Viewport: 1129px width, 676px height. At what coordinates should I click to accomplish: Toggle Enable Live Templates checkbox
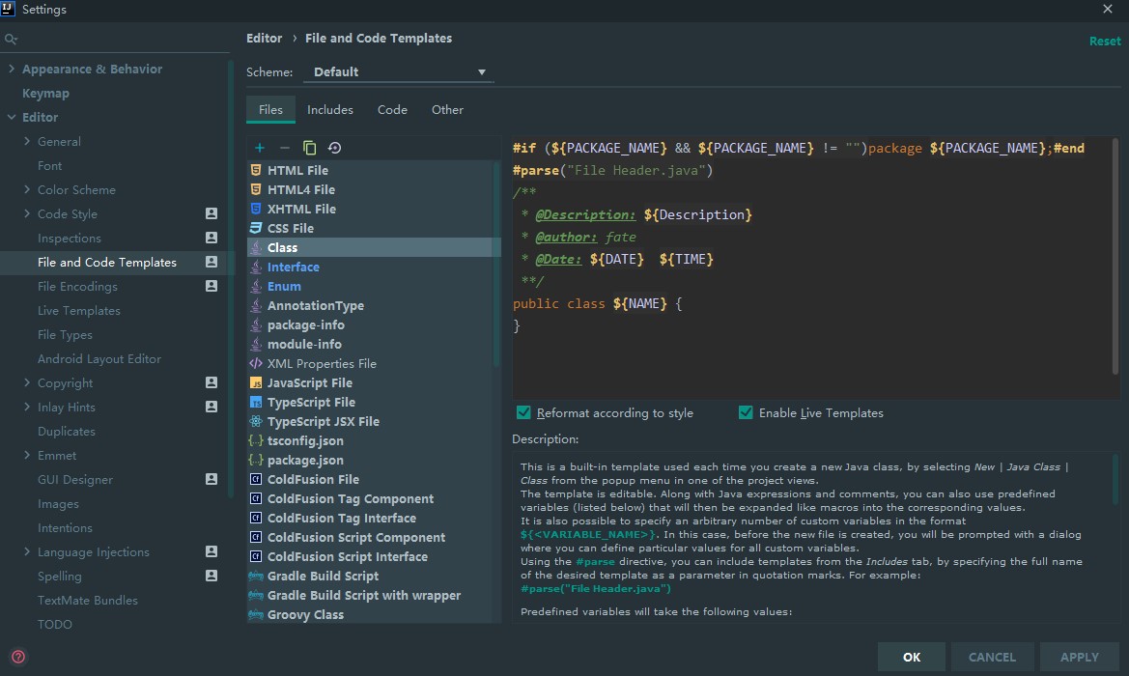tap(746, 412)
